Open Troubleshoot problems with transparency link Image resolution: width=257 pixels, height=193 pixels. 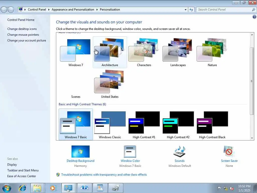(104, 175)
